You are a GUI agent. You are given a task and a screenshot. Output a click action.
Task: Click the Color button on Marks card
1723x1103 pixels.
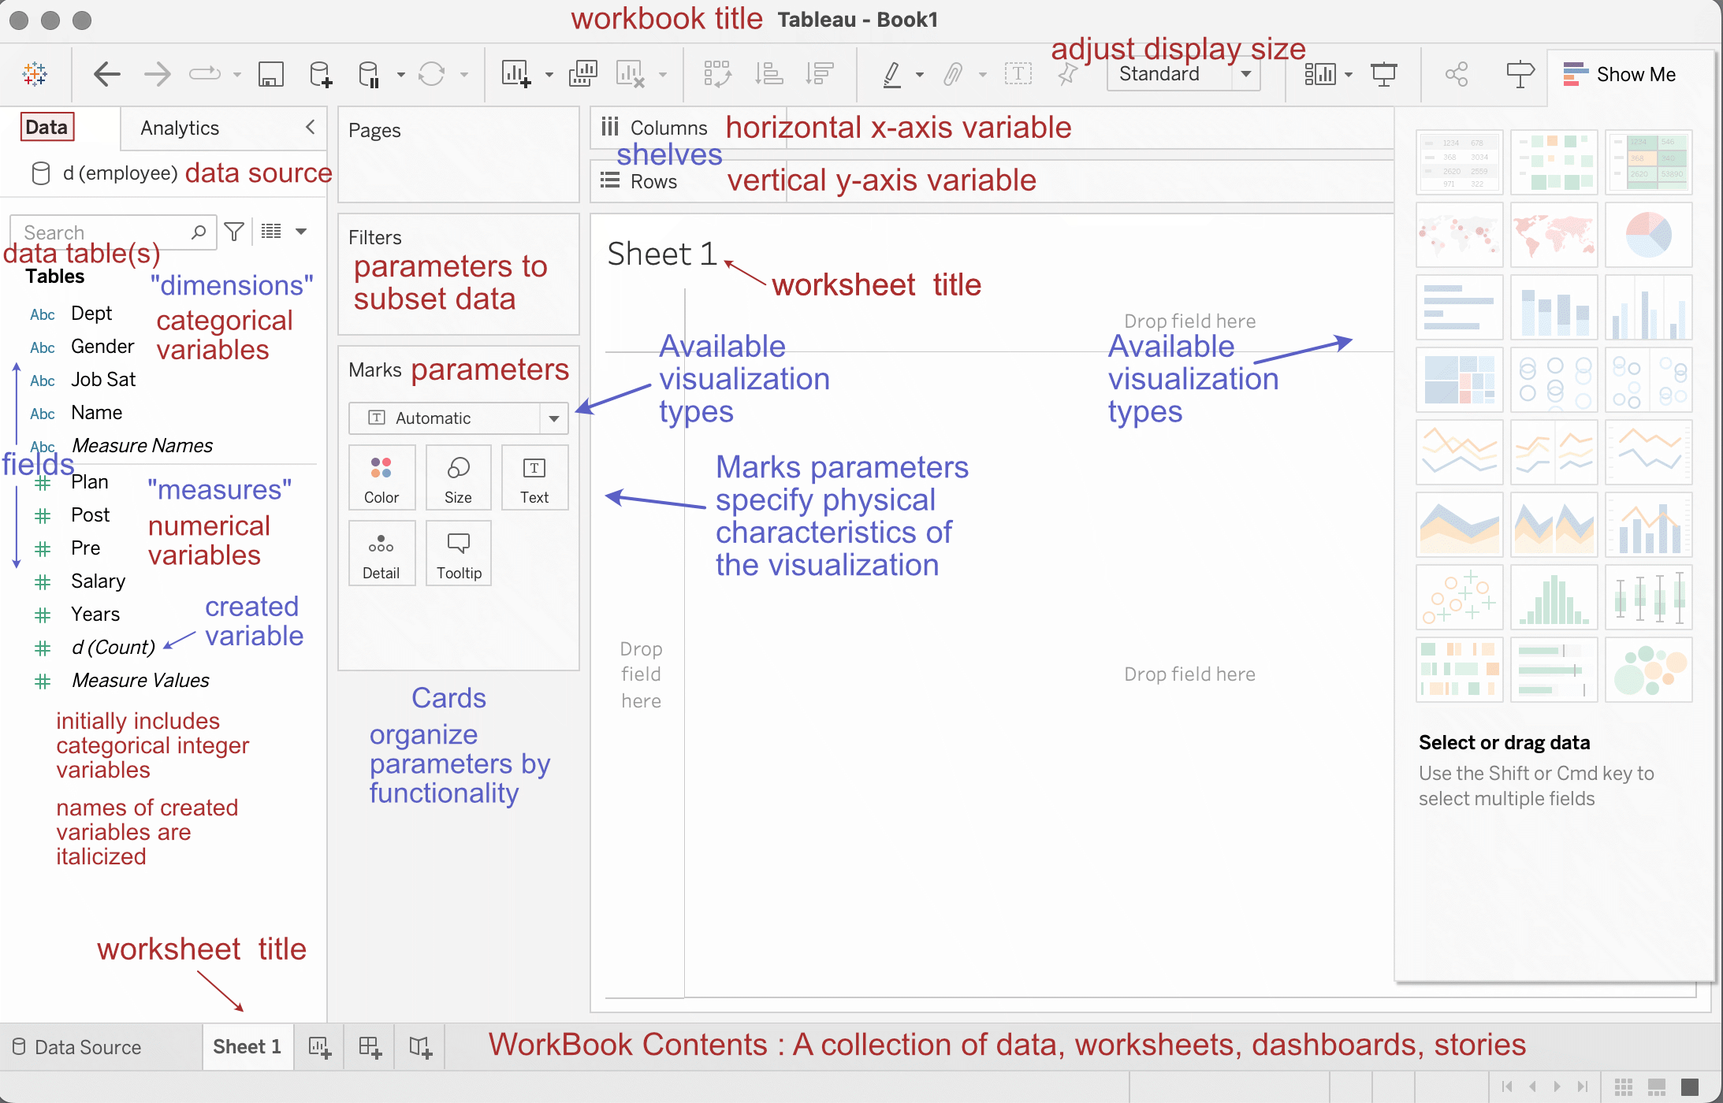pos(381,478)
